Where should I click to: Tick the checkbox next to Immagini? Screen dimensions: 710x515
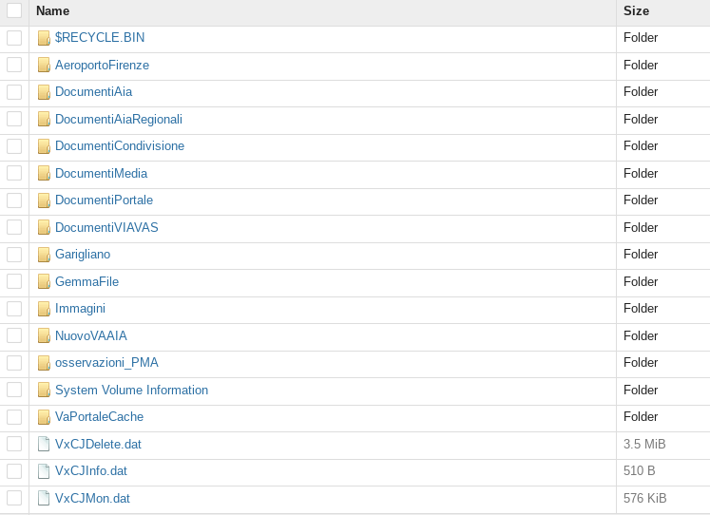point(14,309)
